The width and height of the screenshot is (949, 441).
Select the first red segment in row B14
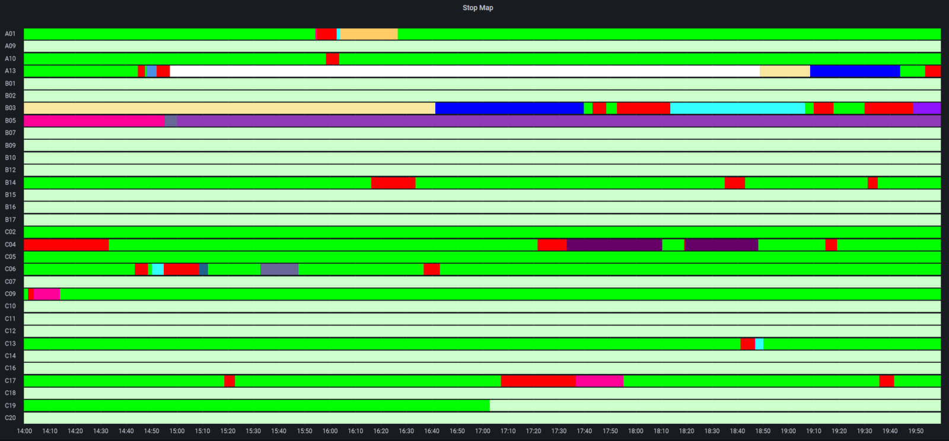[393, 183]
